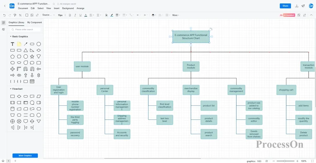
Task: Select the Text shape in Basic Graphics
Action: [12, 44]
